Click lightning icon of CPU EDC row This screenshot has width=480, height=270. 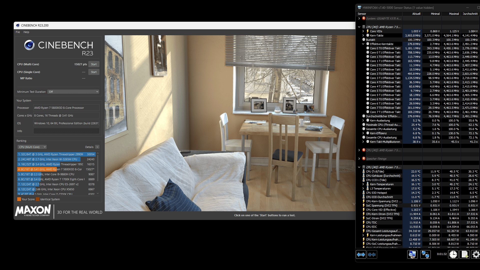[364, 227]
